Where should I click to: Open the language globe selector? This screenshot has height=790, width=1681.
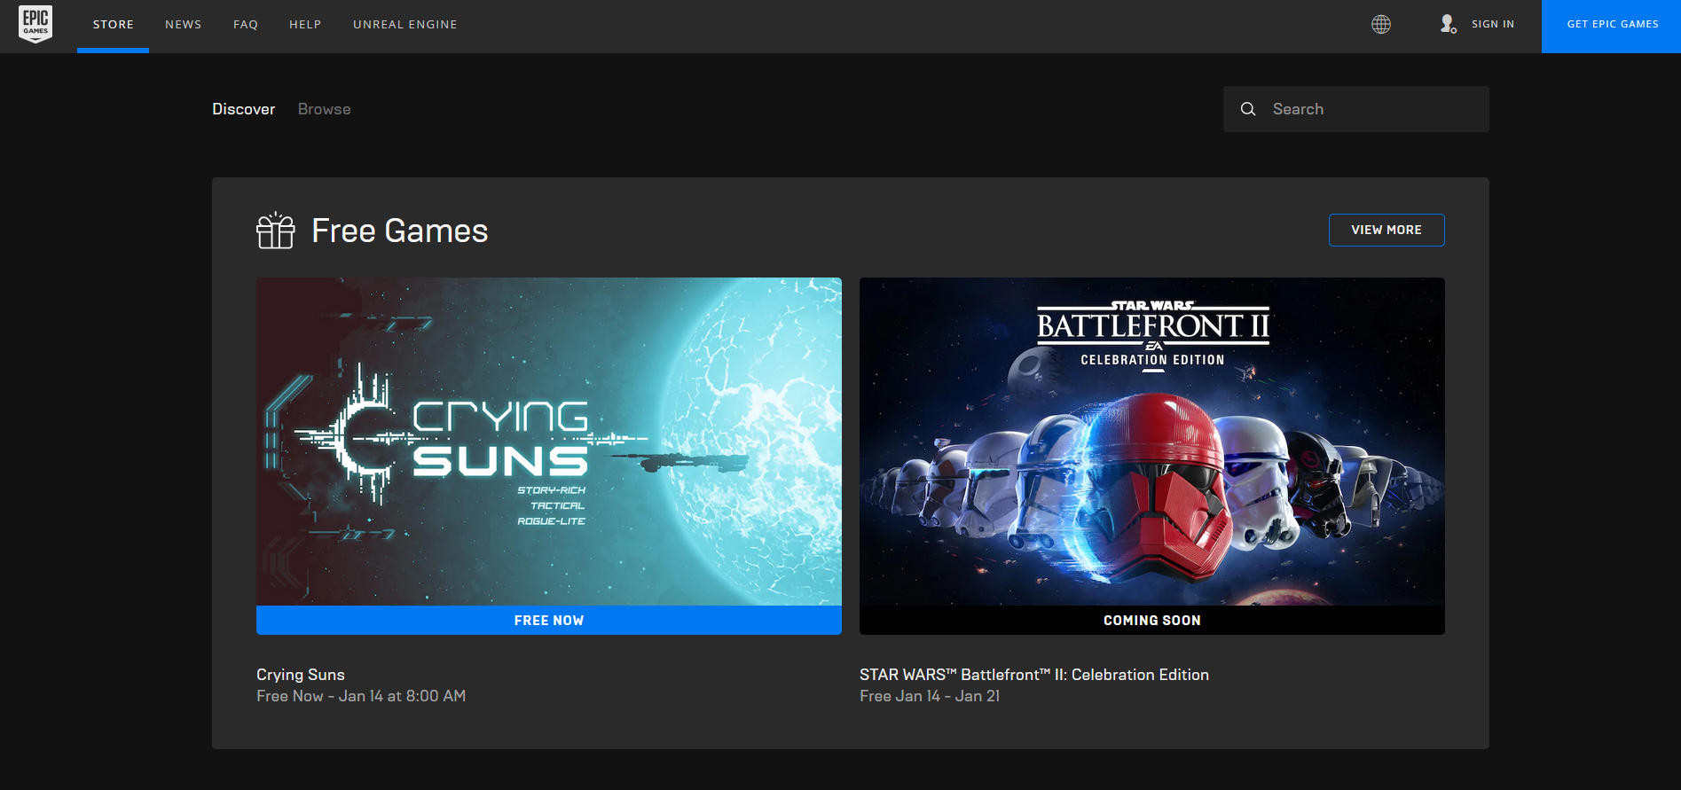point(1380,25)
